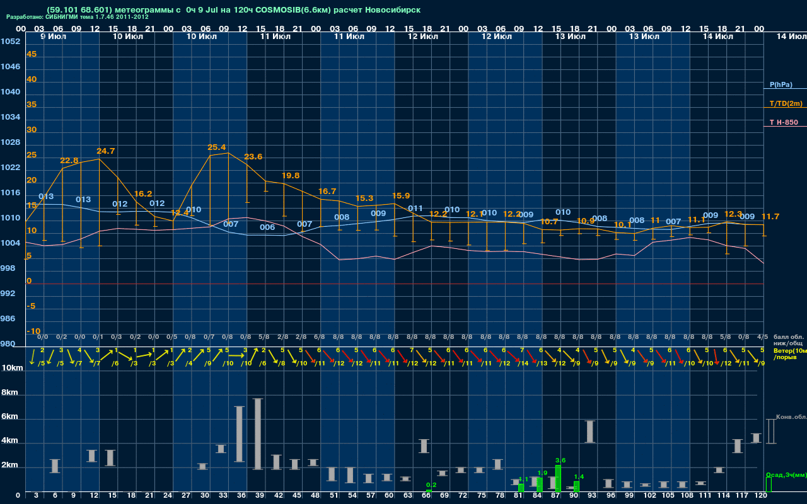Click the grey cloud bar at hour 93
This screenshot has height=504, width=807.
pyautogui.click(x=590, y=432)
